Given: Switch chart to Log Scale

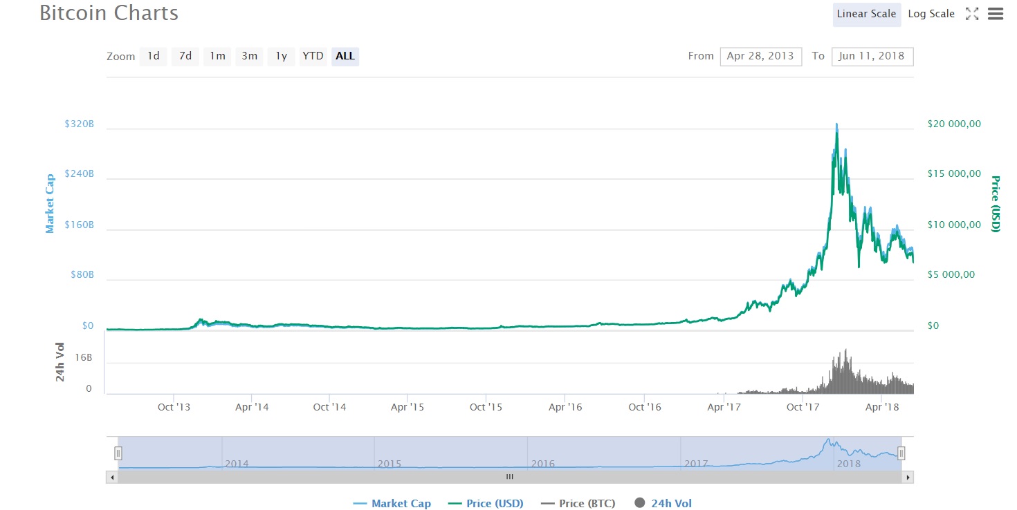Looking at the screenshot, I should (x=931, y=14).
